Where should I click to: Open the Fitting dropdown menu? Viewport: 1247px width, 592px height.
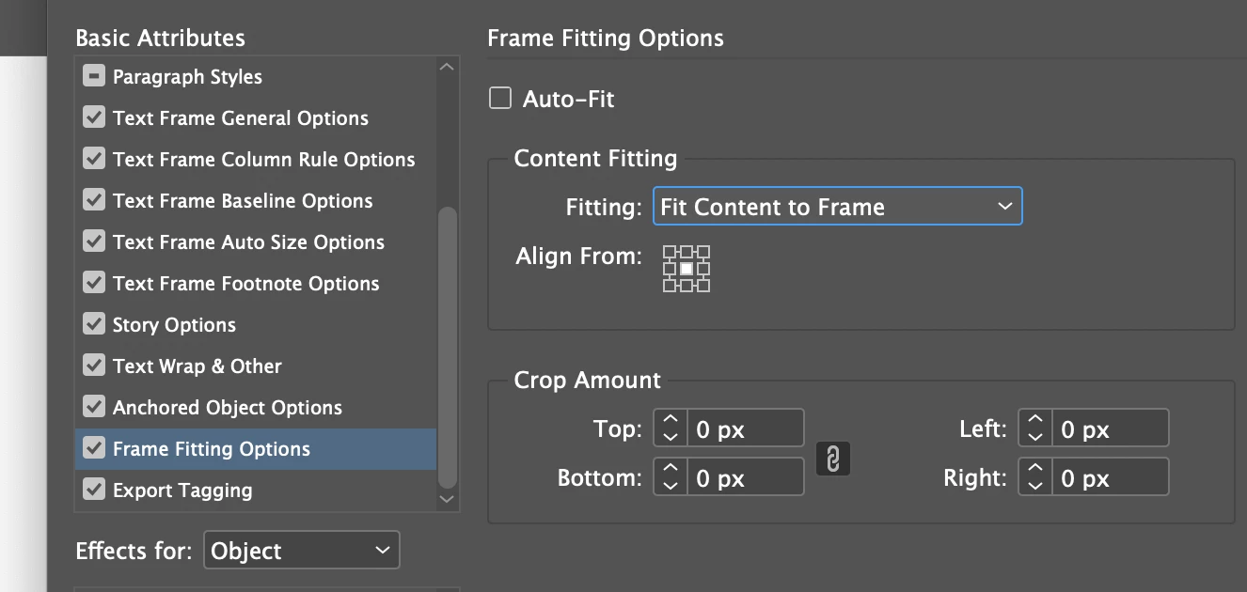click(x=837, y=207)
